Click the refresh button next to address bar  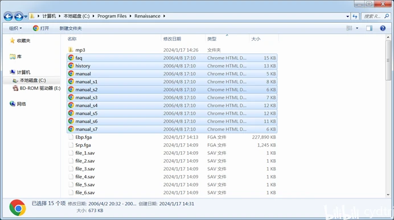355,16
